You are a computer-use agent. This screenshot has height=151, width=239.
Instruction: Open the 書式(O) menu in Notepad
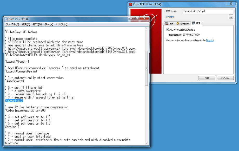37,24
